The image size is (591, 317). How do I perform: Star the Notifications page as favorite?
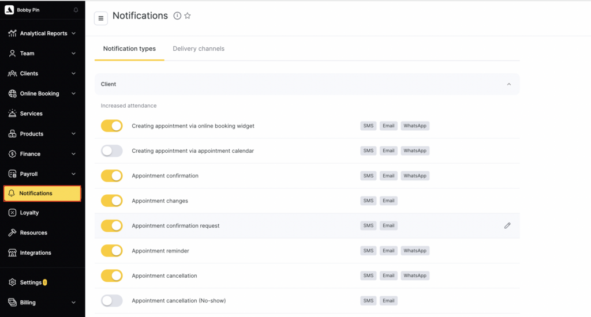pos(188,16)
